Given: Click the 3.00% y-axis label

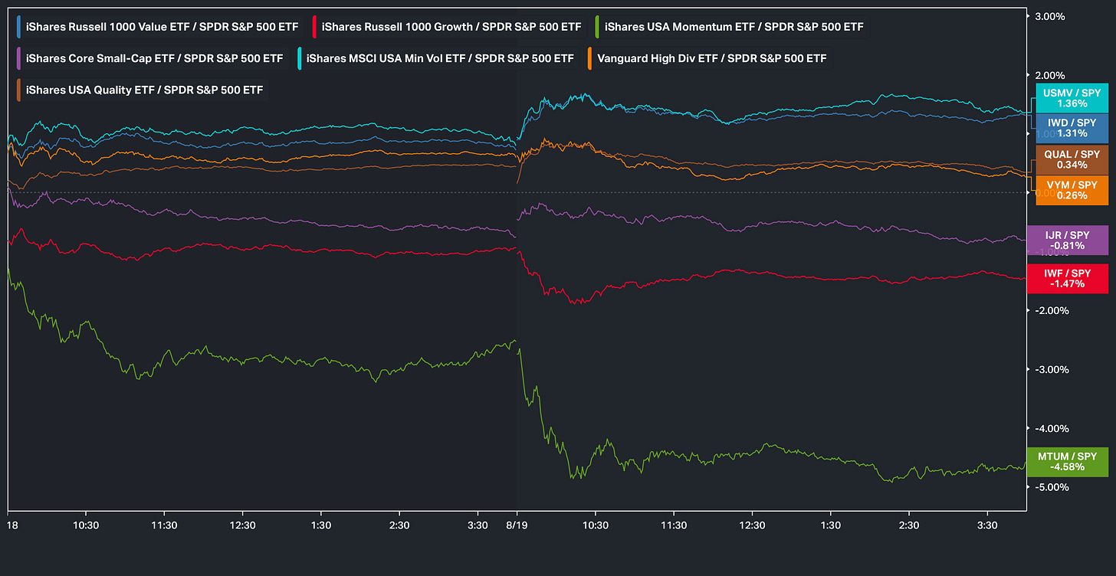Looking at the screenshot, I should (1051, 16).
